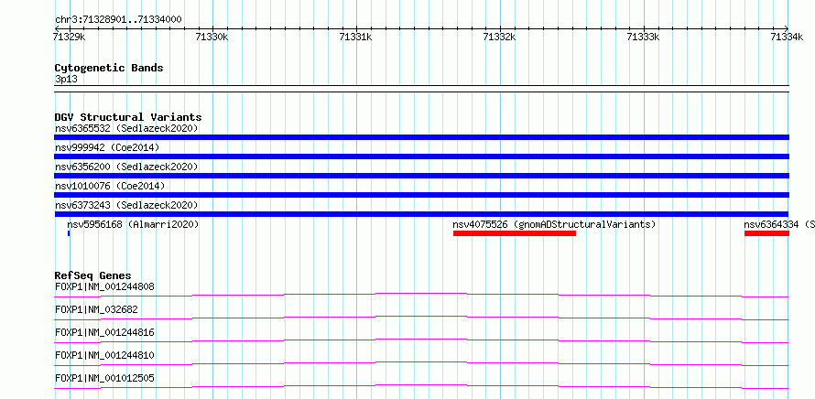Select the red bar for nsv4075526
This screenshot has width=815, height=399.
pyautogui.click(x=515, y=233)
